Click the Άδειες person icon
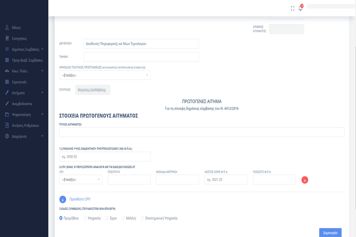Image resolution: width=356 pixels, height=237 pixels. [7, 28]
